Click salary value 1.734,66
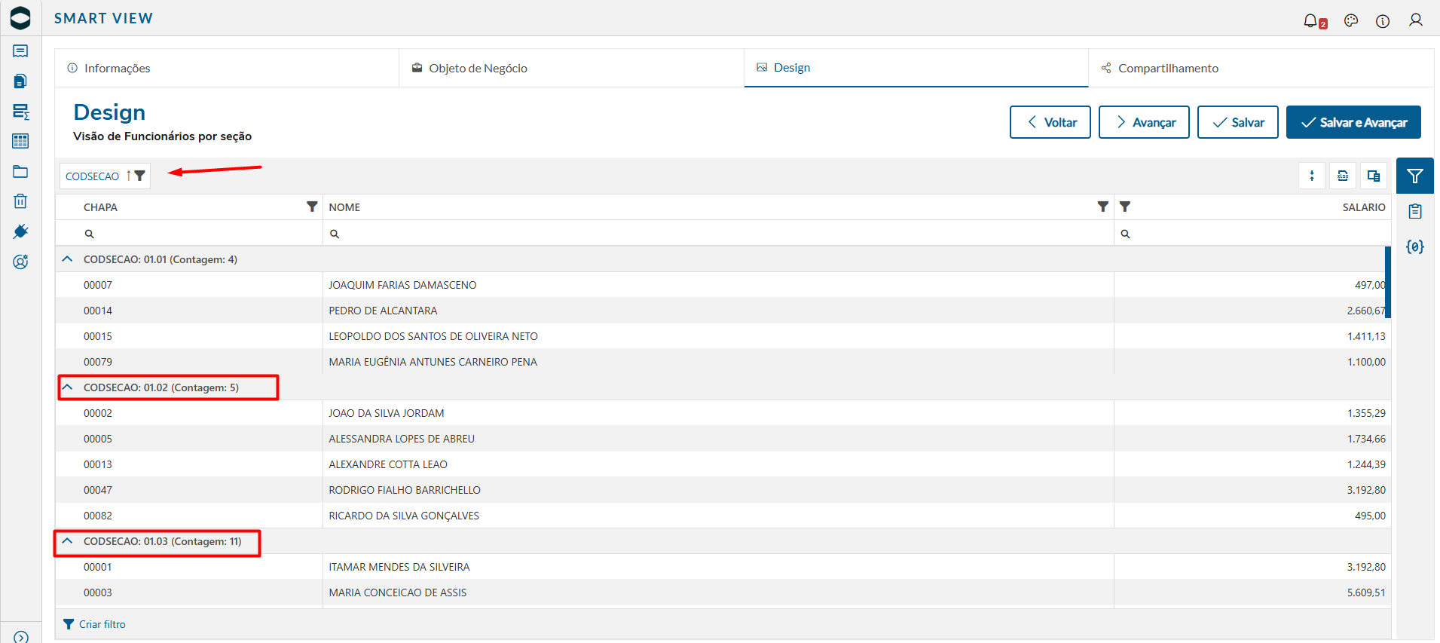This screenshot has height=643, width=1440. (1366, 439)
